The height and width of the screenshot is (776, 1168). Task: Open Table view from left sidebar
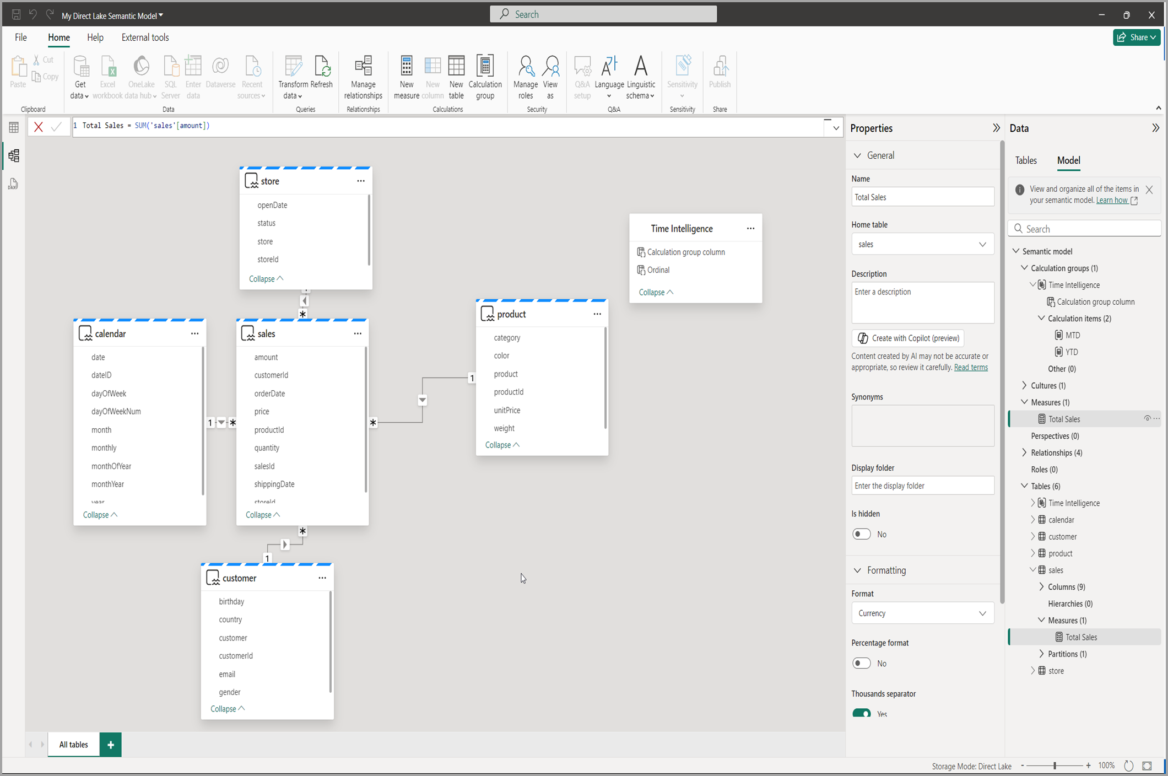click(x=13, y=127)
